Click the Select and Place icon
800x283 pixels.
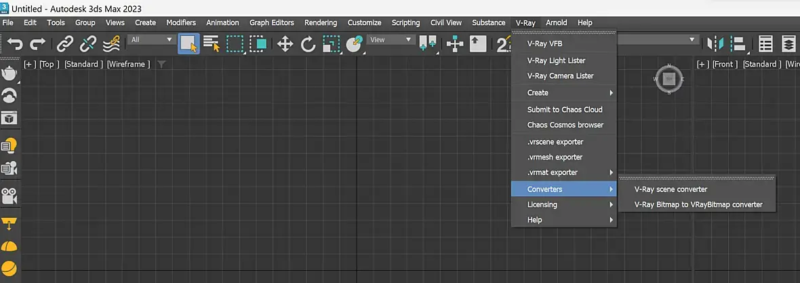[355, 44]
